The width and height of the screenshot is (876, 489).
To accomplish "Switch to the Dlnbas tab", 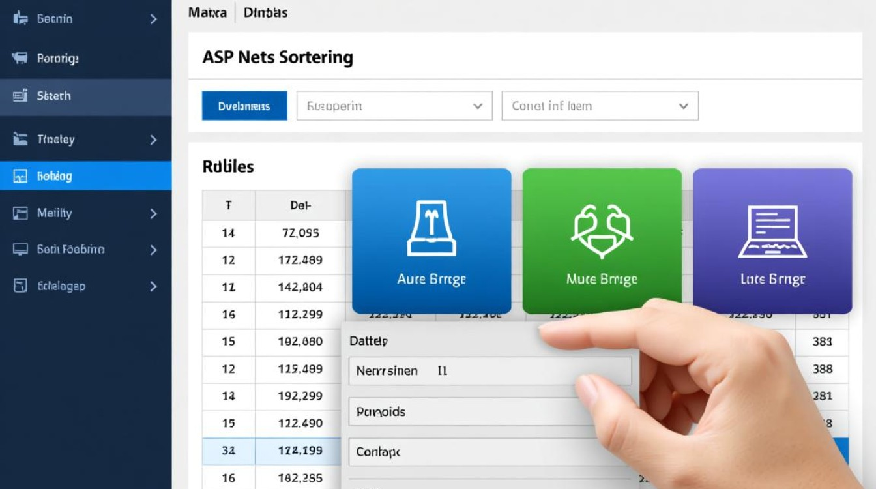I will point(265,12).
